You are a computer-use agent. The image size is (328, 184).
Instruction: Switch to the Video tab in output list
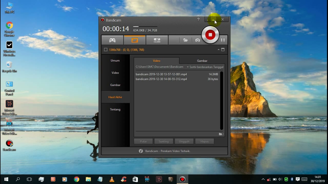click(157, 61)
